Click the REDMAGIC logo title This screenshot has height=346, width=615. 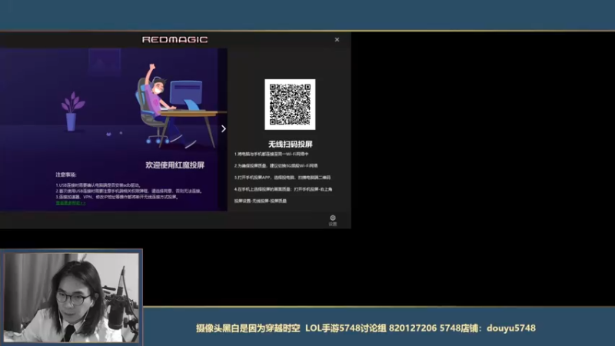click(x=175, y=40)
